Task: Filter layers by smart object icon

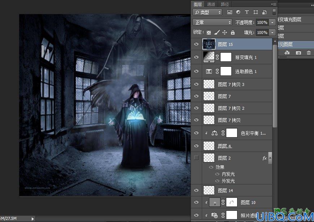Action: tap(264, 12)
